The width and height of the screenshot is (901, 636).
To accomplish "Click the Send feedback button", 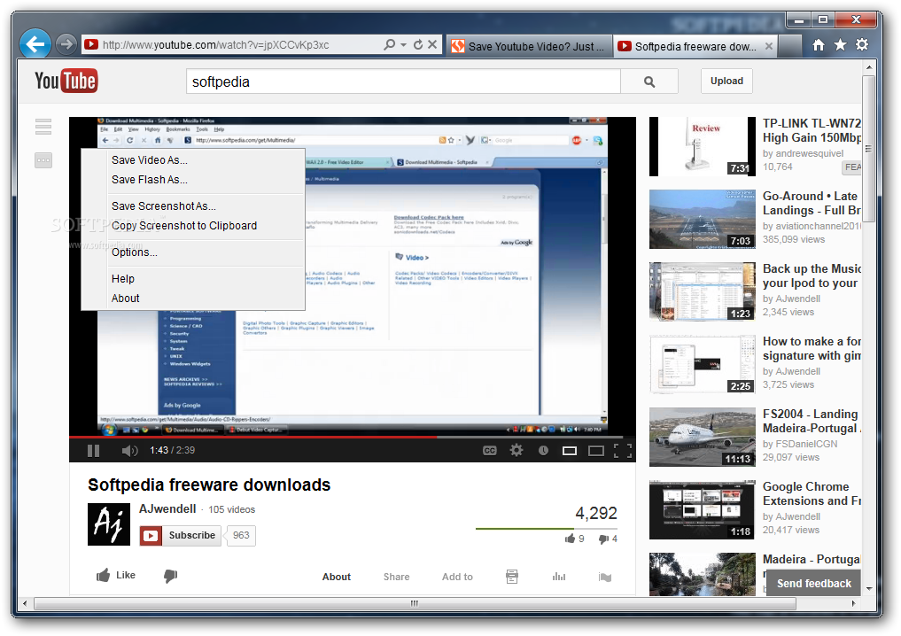I will (813, 583).
